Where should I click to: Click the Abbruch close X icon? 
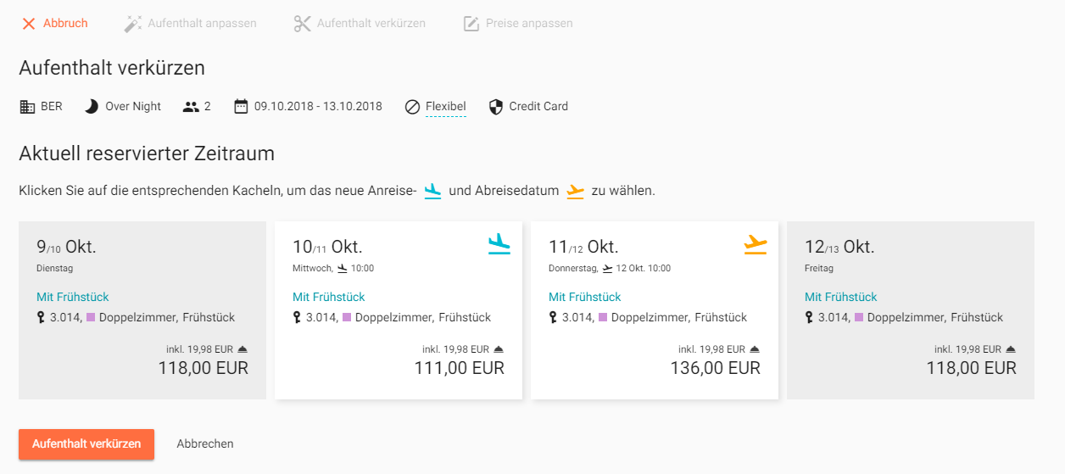click(29, 24)
